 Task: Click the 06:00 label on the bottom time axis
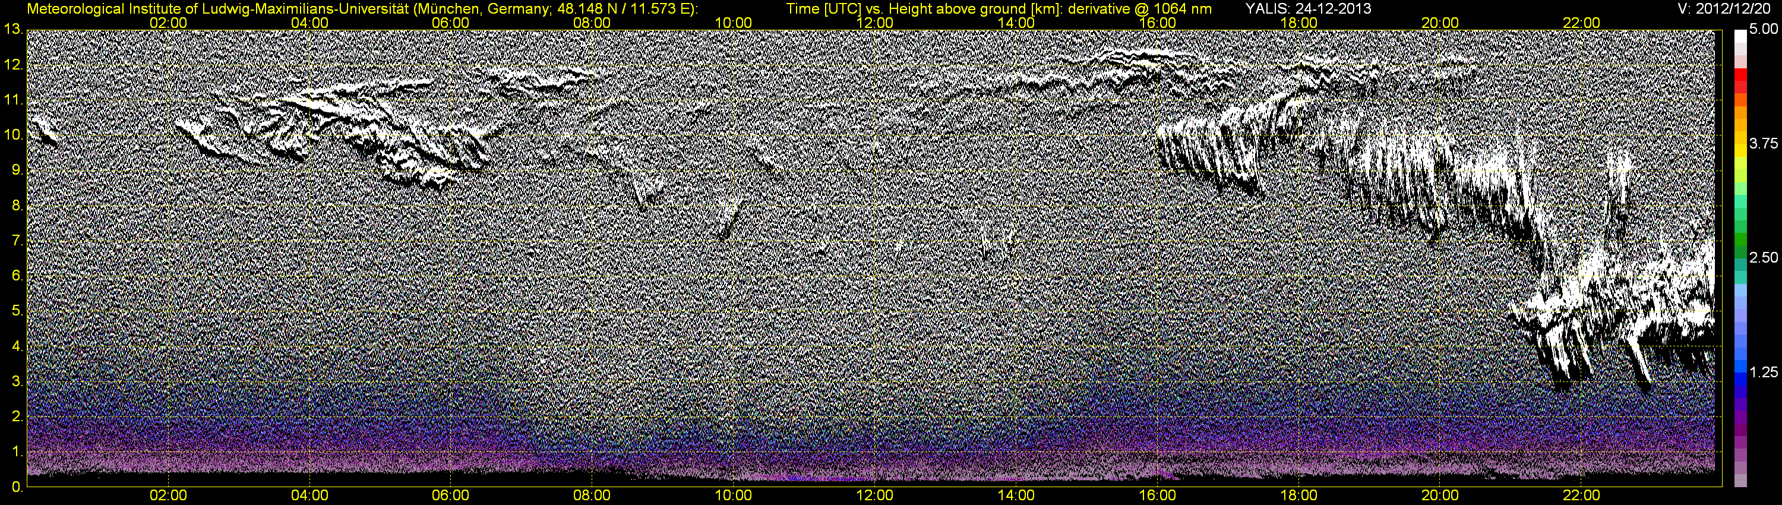(450, 495)
